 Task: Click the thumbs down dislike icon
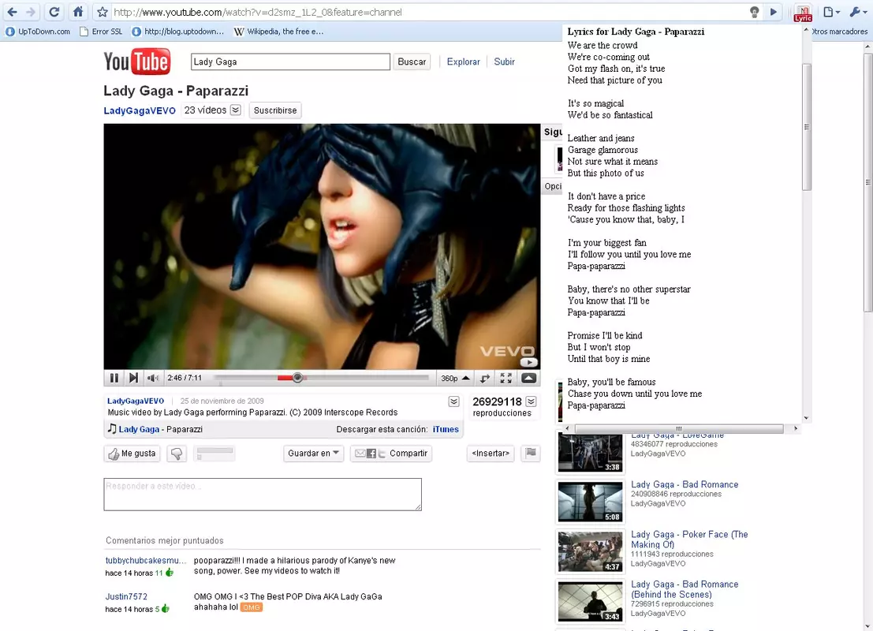click(177, 454)
